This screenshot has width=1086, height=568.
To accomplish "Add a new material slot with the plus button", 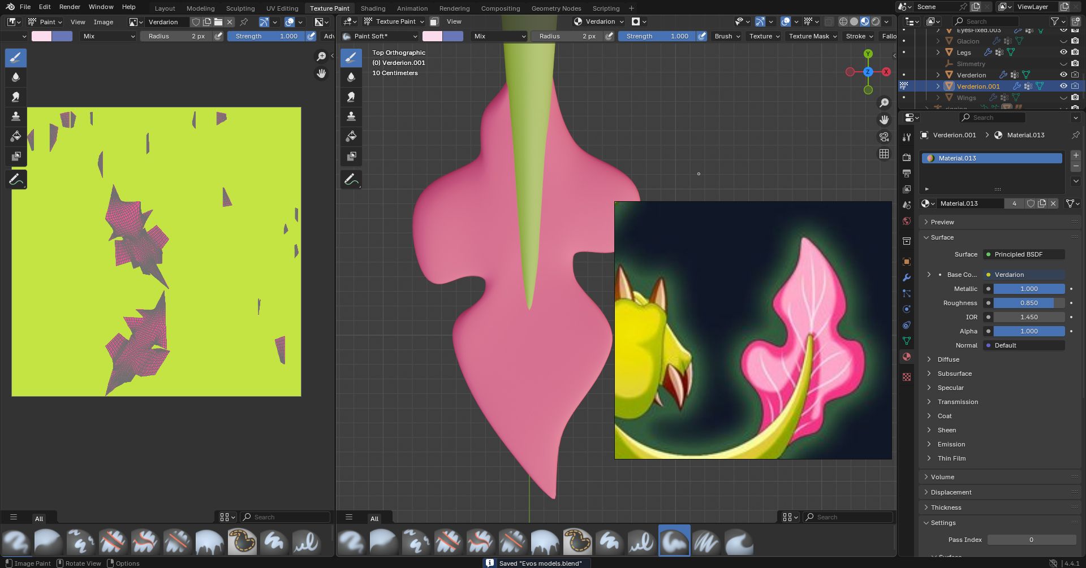I will [1076, 155].
